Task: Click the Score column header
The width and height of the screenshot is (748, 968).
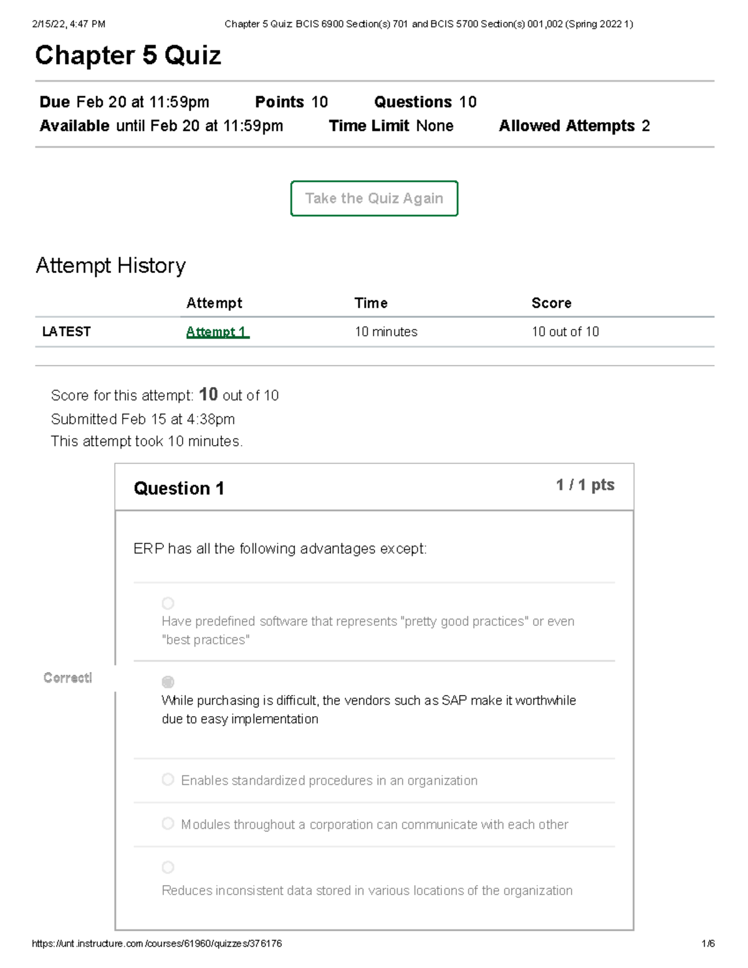Action: coord(551,303)
